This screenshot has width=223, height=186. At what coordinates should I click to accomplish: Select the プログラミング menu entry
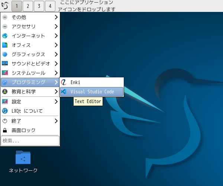pos(30,82)
